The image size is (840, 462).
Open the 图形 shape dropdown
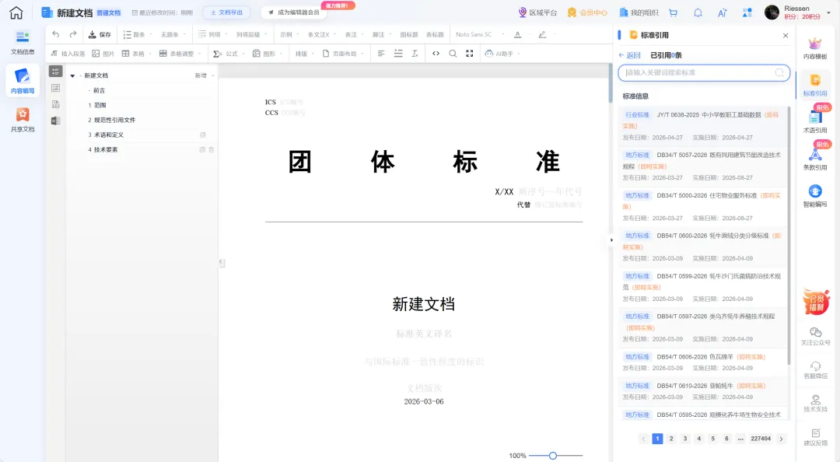[x=268, y=54]
